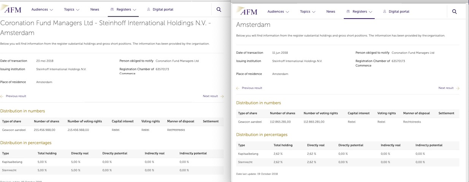
Task: Open search with magnifier icon in left window
Action: (219, 9)
